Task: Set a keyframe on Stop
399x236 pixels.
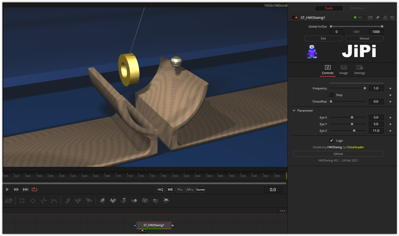Action: (390, 95)
